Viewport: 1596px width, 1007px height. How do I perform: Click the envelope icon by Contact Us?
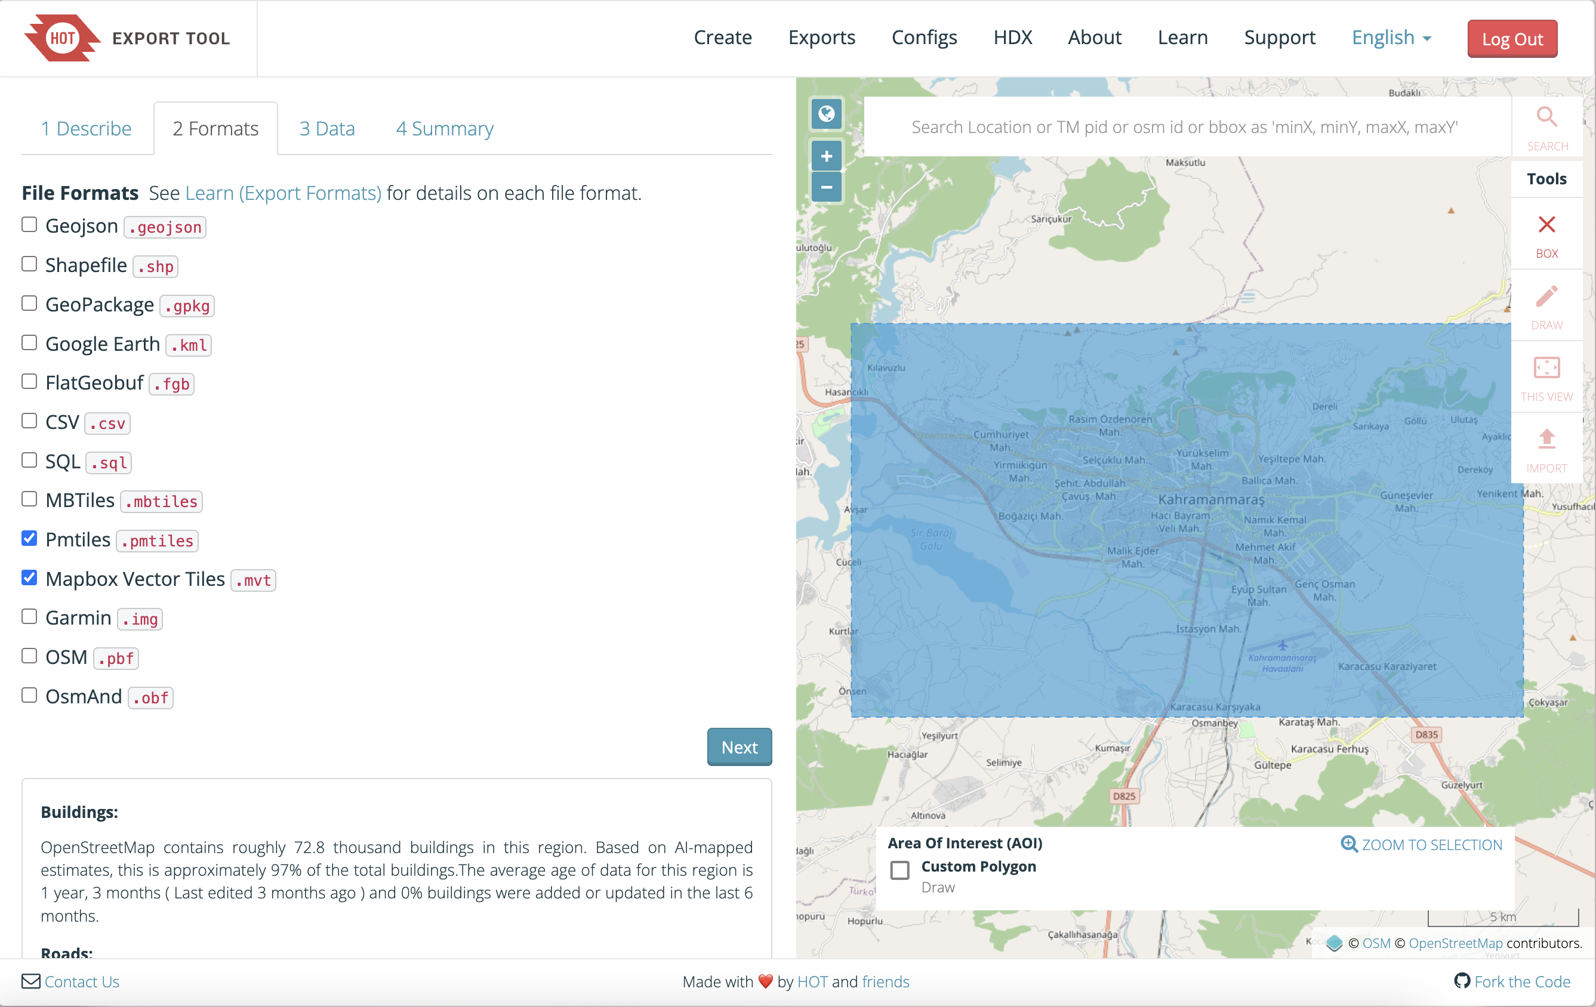tap(30, 981)
